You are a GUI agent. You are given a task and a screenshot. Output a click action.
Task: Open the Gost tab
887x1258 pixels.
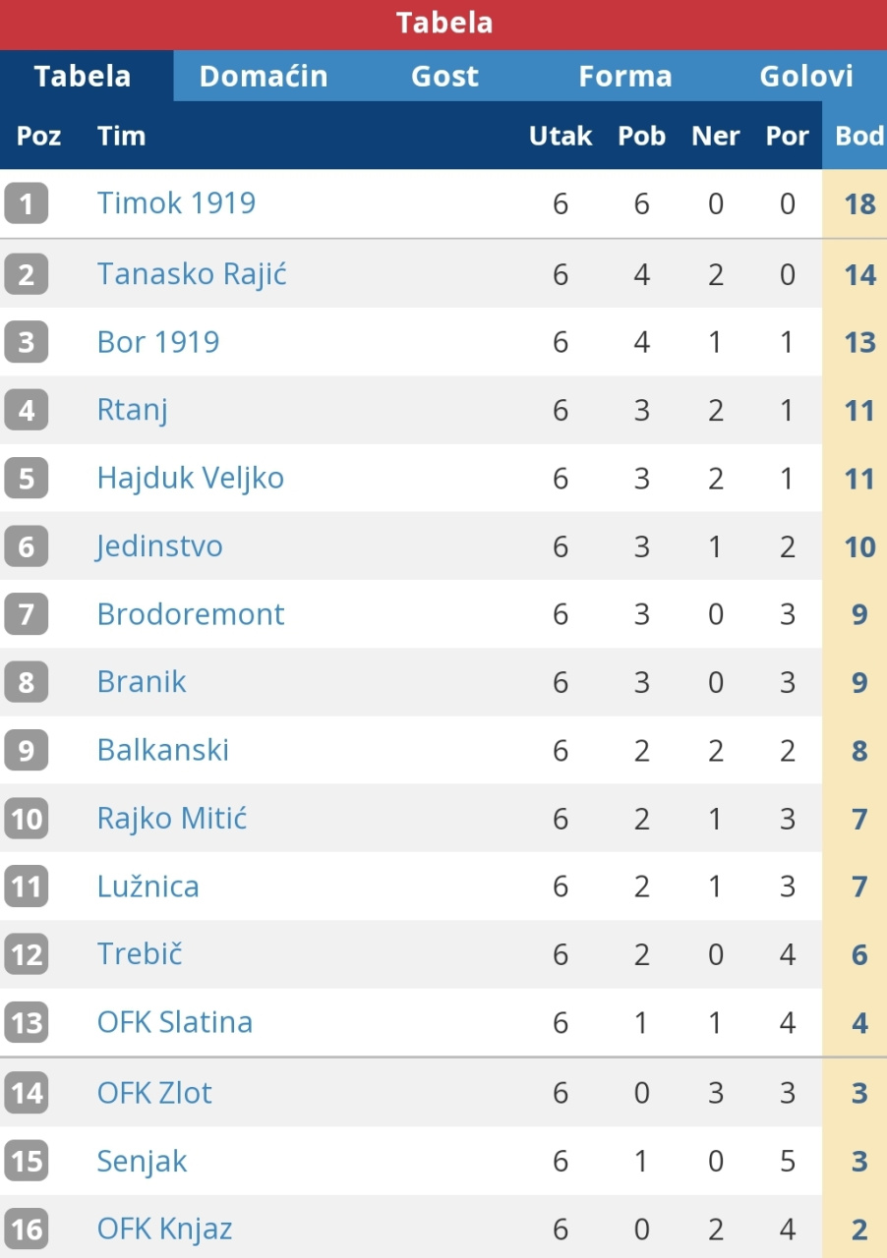click(444, 77)
